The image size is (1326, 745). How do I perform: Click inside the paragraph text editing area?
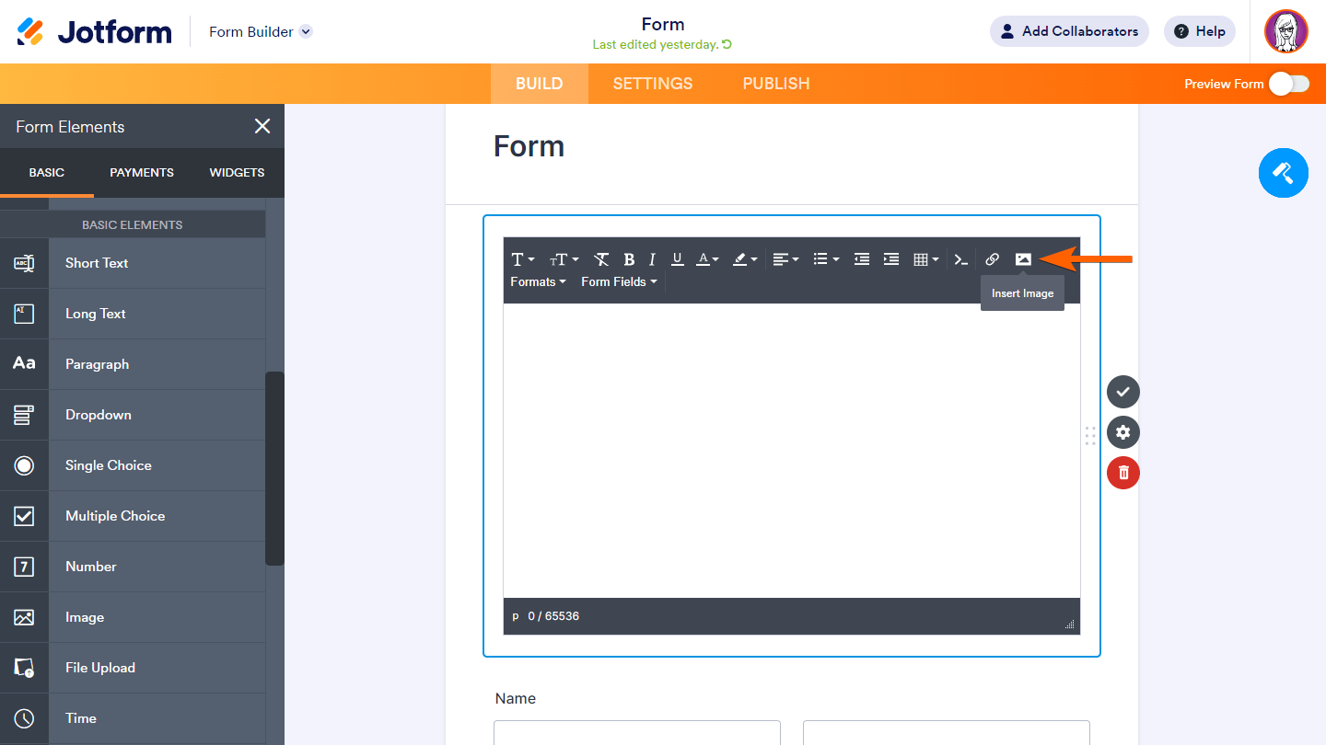click(x=792, y=451)
